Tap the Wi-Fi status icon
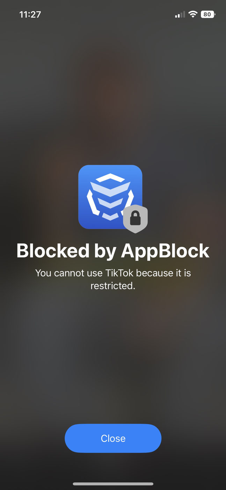Image resolution: width=226 pixels, height=490 pixels. pyautogui.click(x=192, y=14)
